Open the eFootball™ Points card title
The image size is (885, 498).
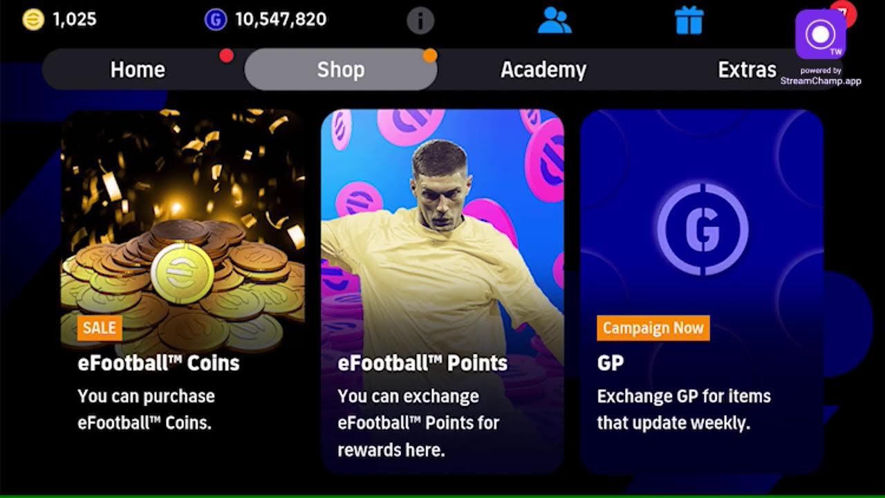pyautogui.click(x=422, y=363)
